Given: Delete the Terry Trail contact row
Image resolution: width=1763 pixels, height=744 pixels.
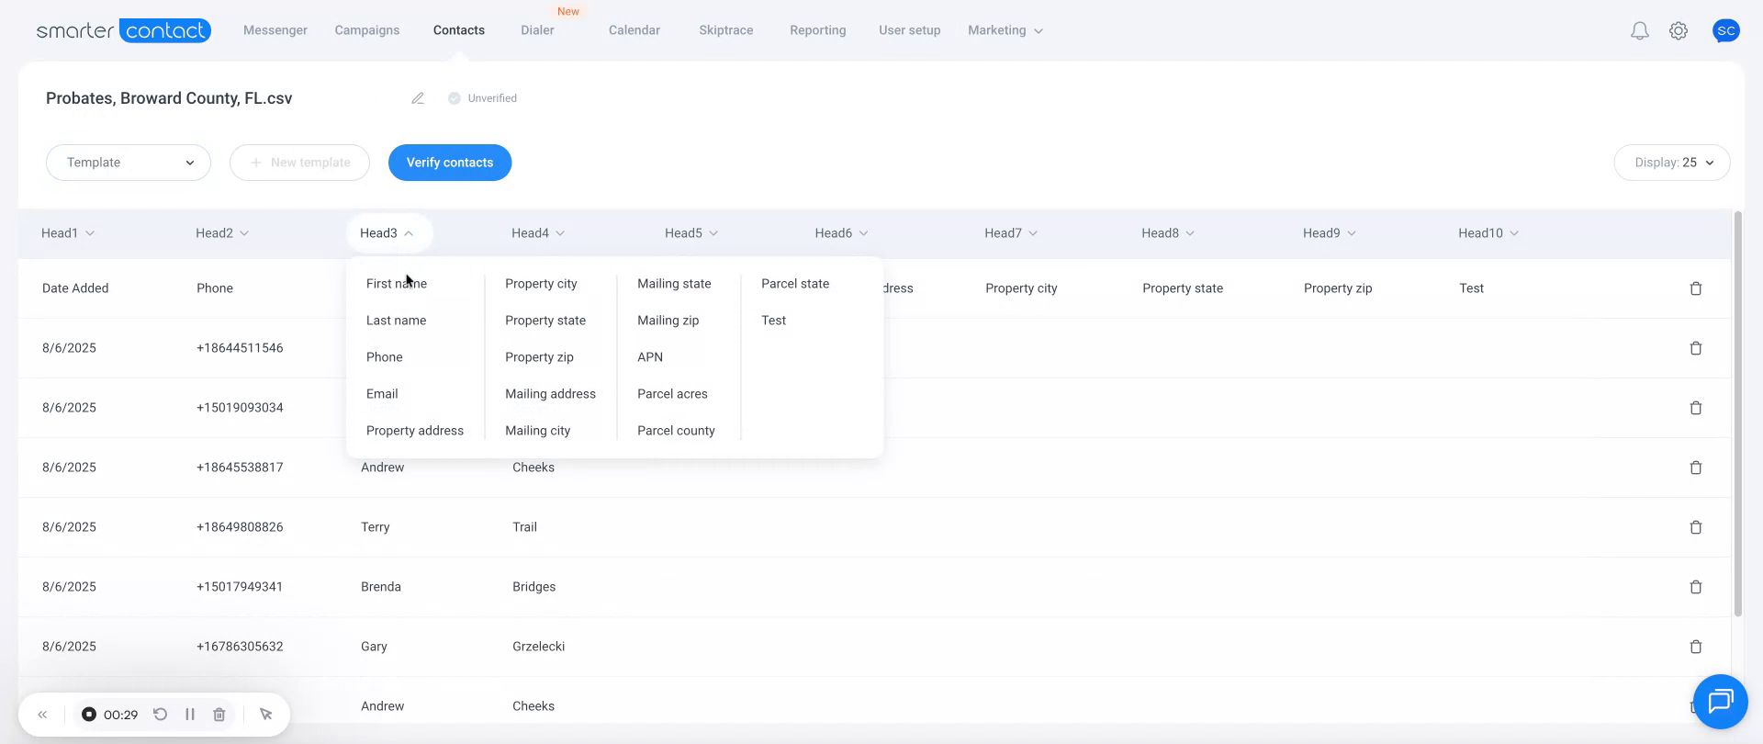Looking at the screenshot, I should pos(1696,527).
